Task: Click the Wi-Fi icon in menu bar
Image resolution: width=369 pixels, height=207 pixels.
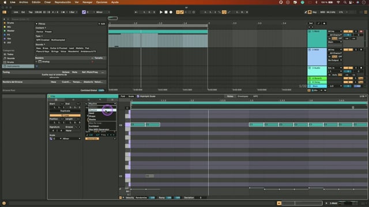Action: (x=338, y=2)
